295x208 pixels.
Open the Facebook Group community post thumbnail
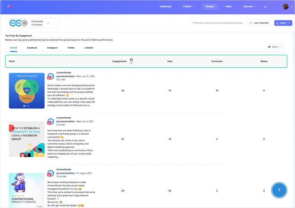point(27,139)
